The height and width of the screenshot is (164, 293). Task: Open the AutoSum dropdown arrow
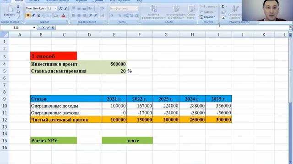point(226,7)
